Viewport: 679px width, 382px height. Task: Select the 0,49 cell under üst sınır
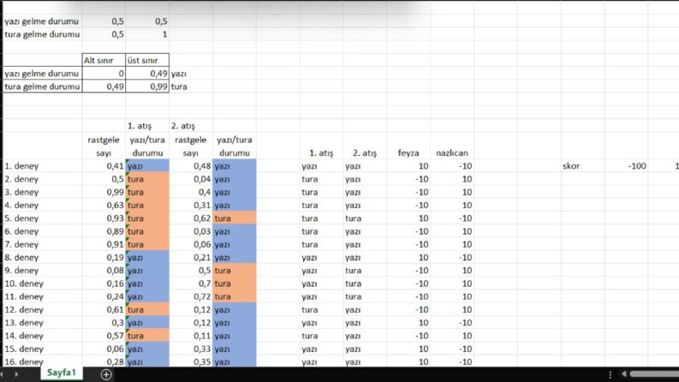147,73
